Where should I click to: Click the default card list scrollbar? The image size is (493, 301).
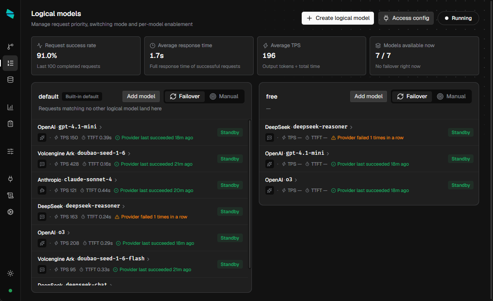(x=250, y=194)
